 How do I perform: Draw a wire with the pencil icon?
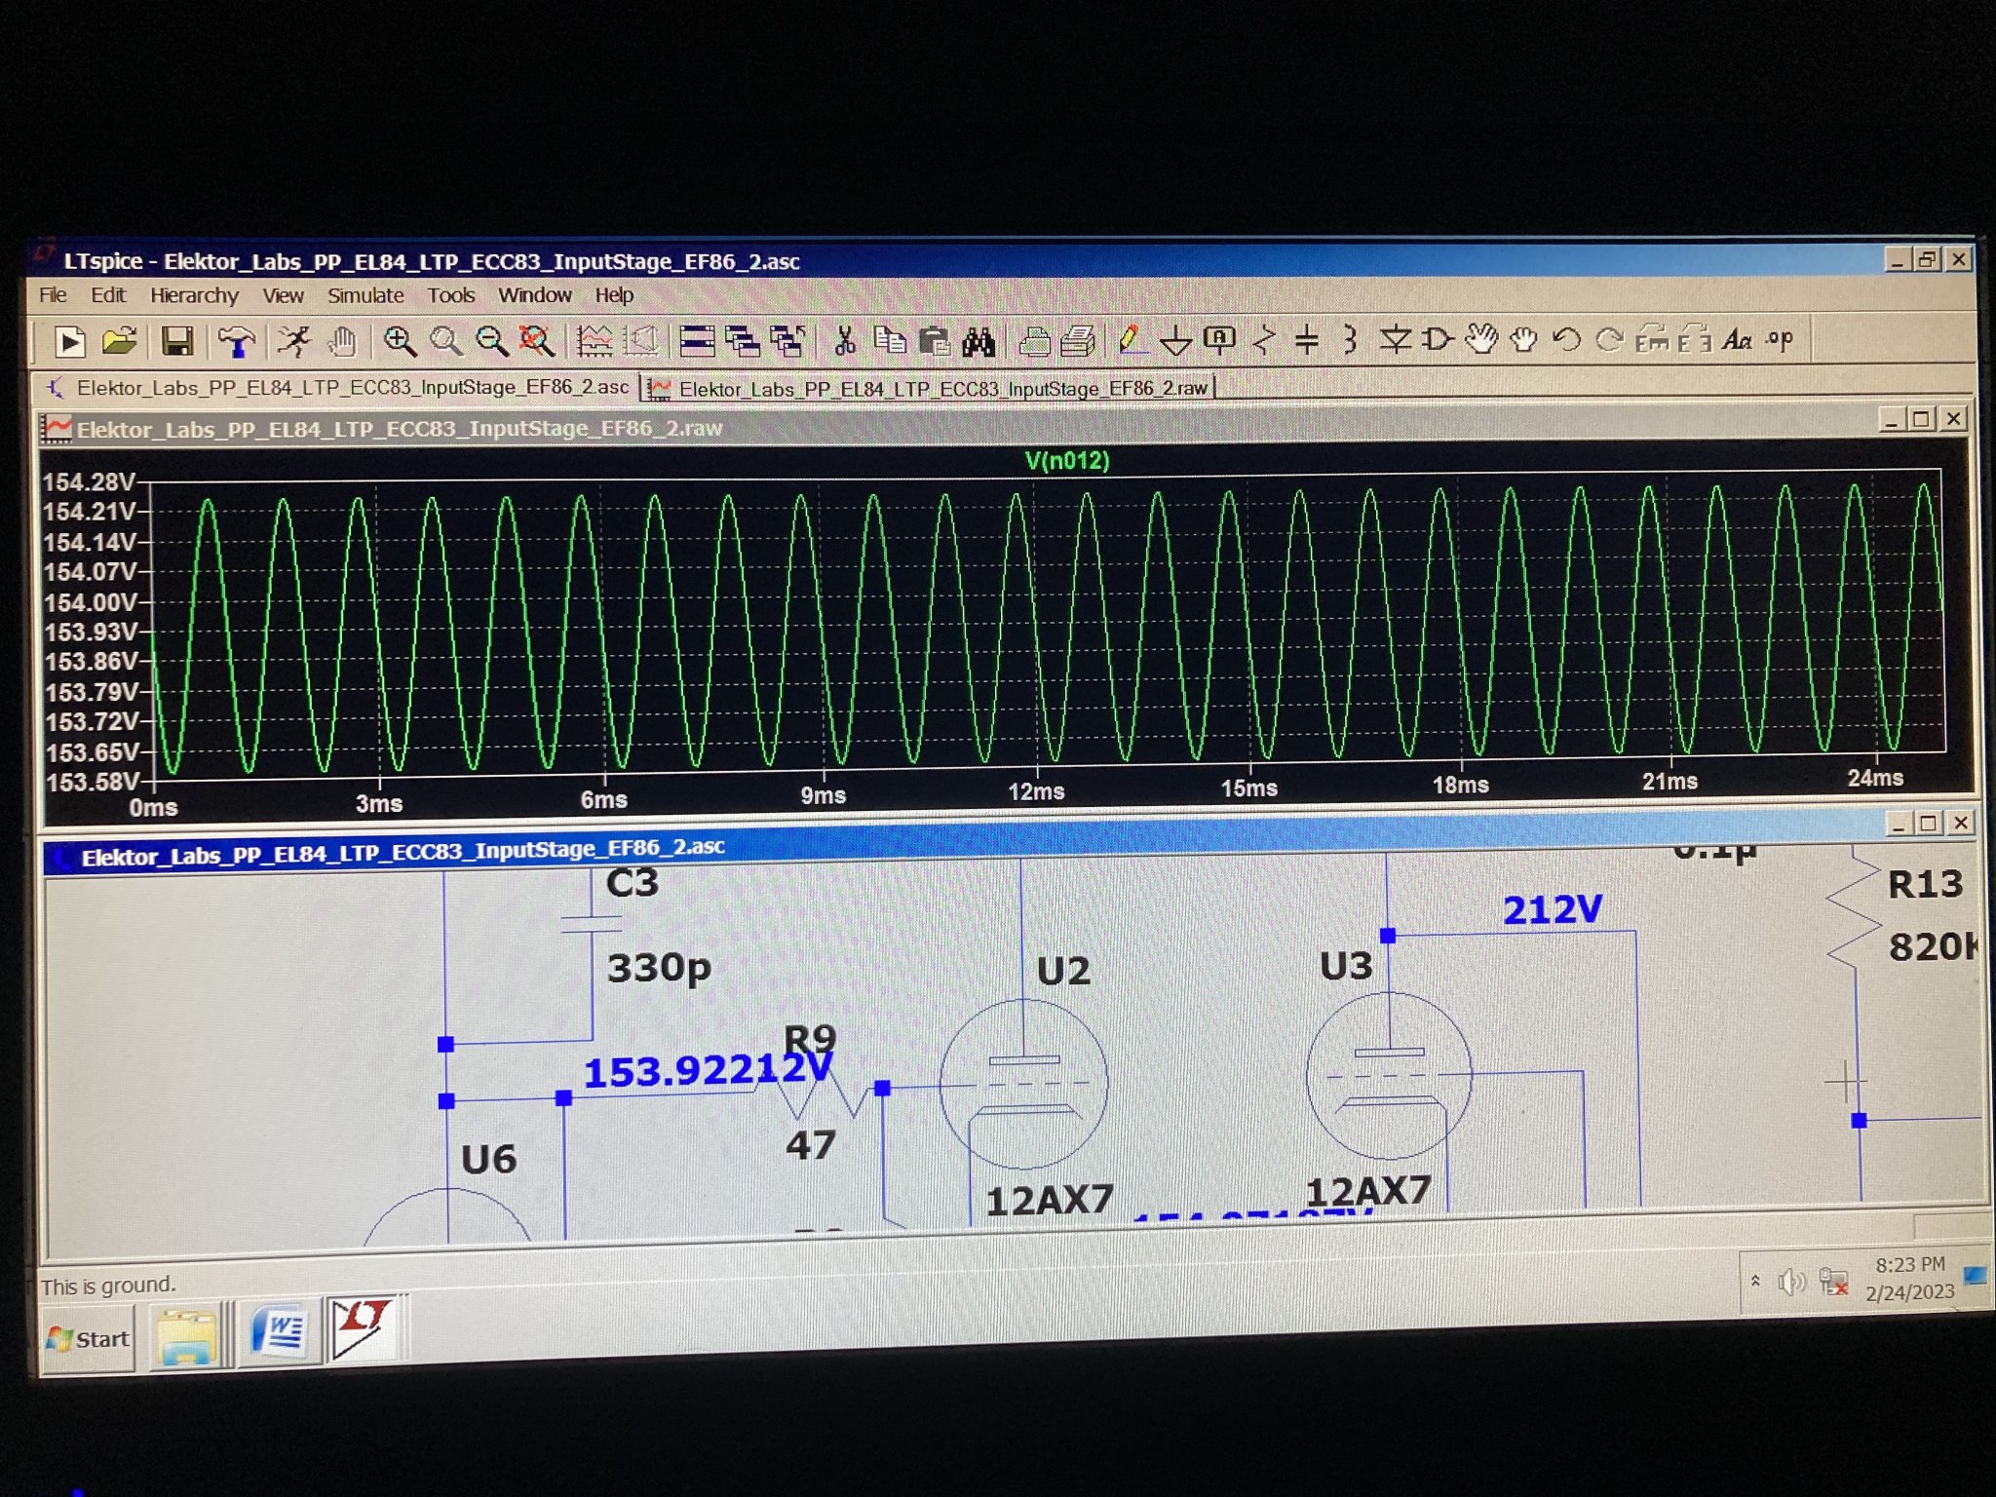click(1130, 340)
